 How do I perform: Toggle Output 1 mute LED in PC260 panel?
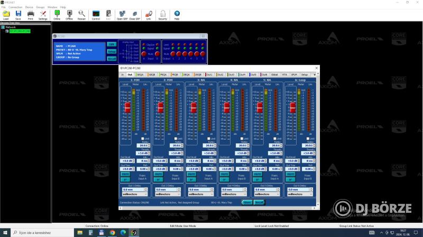pos(173,54)
